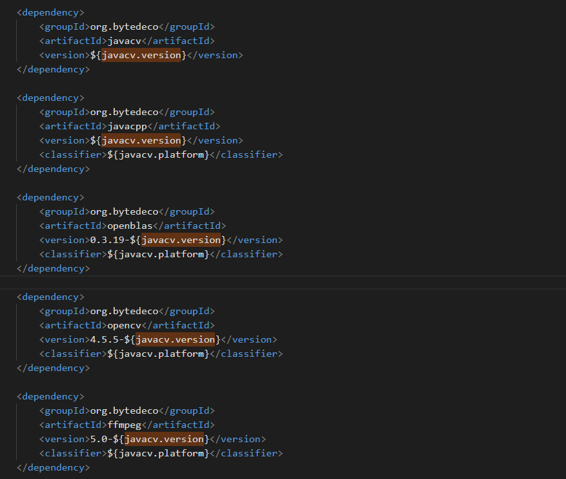Click the last closing </dependency> tag after ffmpeg
This screenshot has height=479, width=566.
(x=53, y=467)
